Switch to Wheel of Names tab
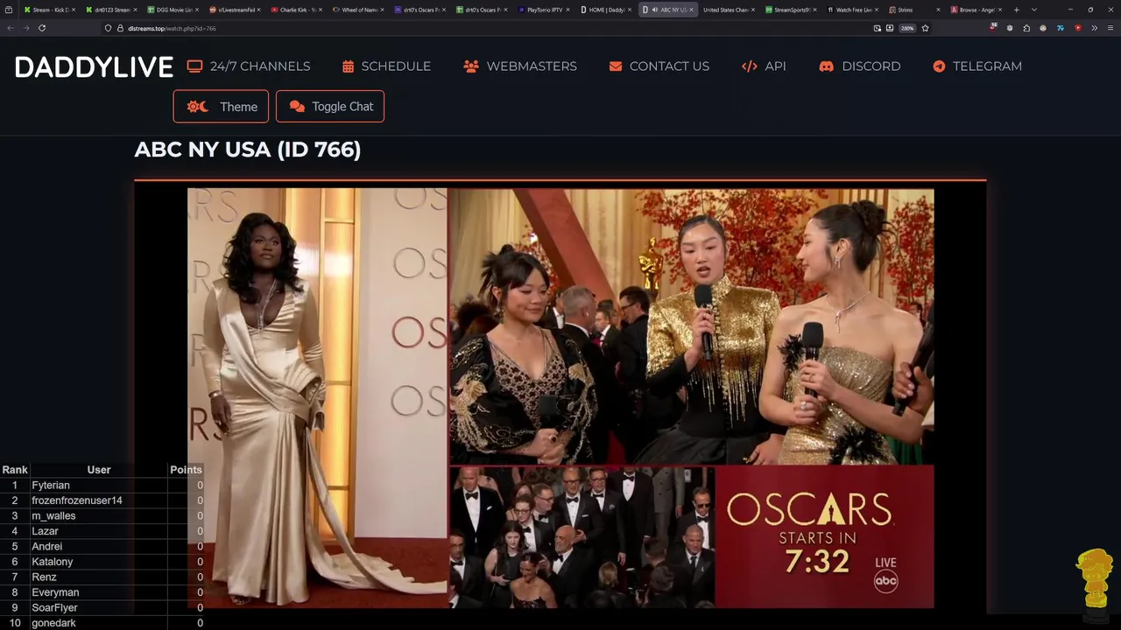 click(x=360, y=10)
